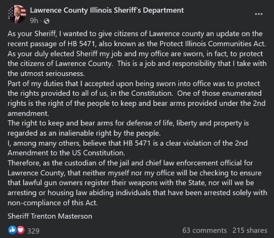
Task: Click "Amendment to the US Constitution." line
Action: coord(66,153)
